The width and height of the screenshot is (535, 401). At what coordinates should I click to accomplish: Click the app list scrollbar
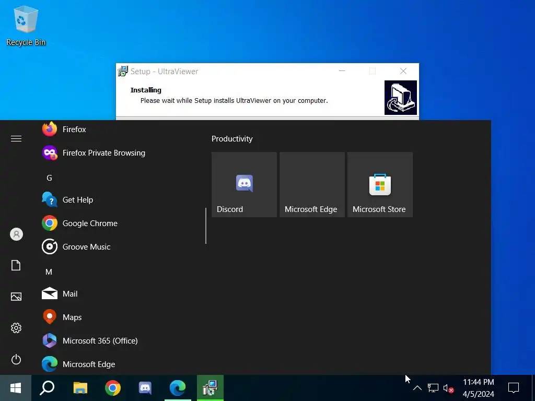[x=206, y=226]
